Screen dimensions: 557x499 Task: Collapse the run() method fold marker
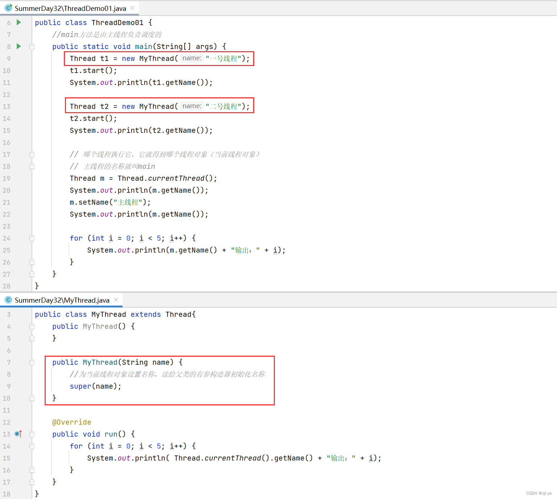[32, 434]
